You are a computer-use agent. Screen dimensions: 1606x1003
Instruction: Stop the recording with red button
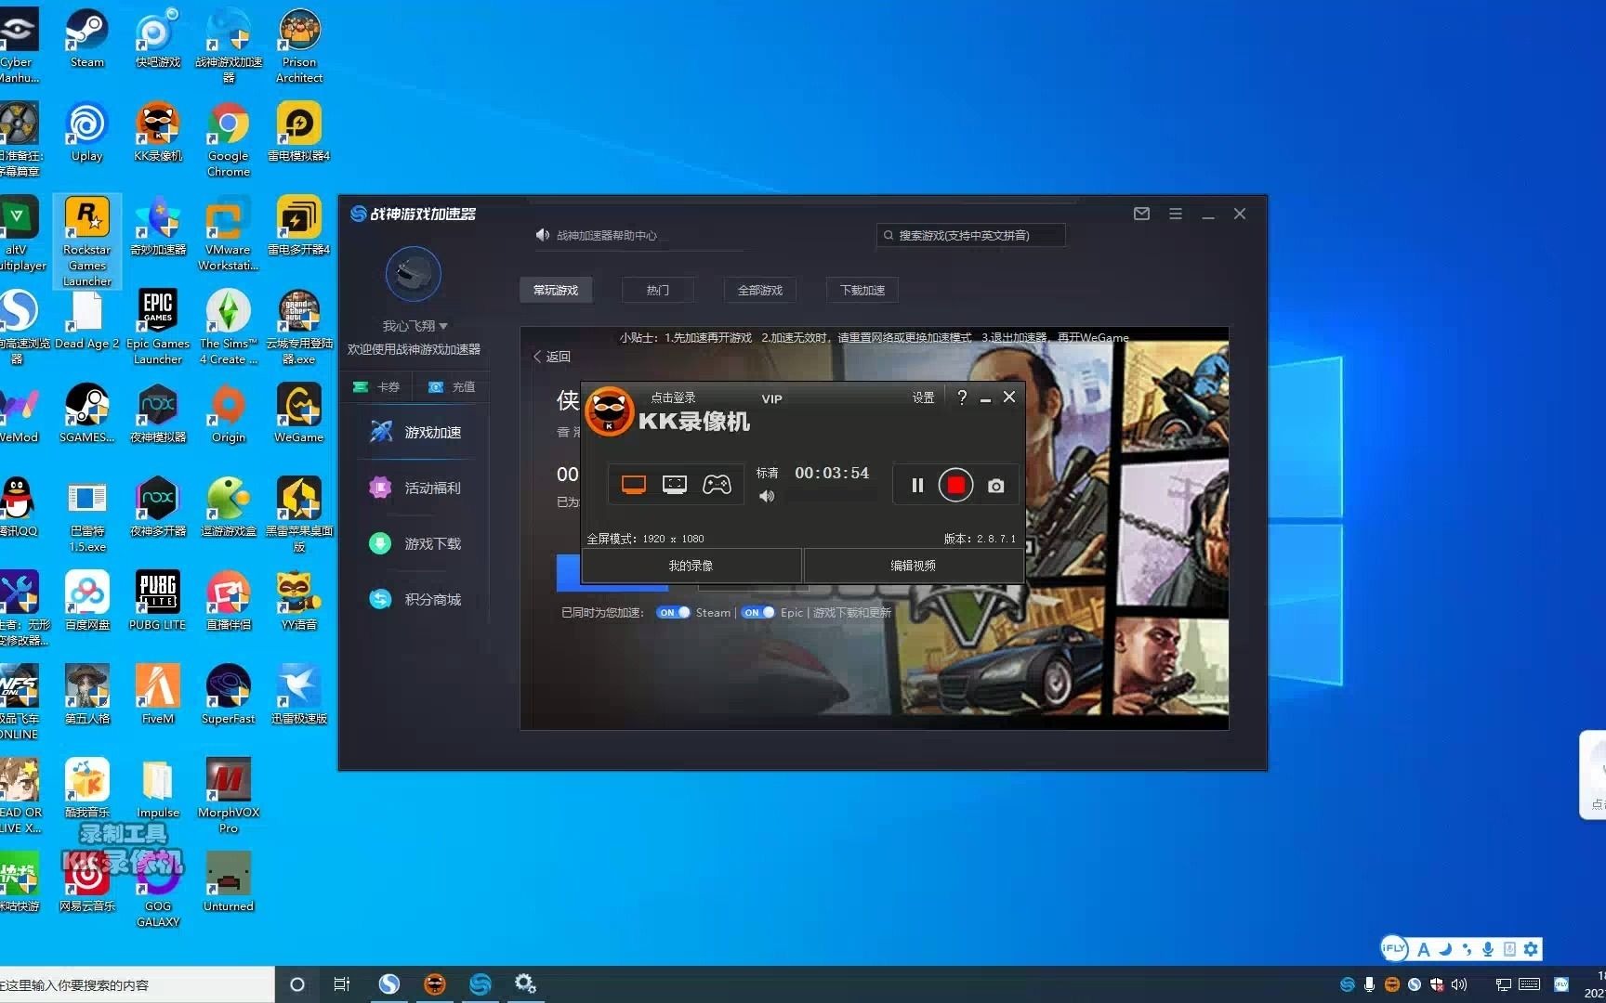(955, 485)
